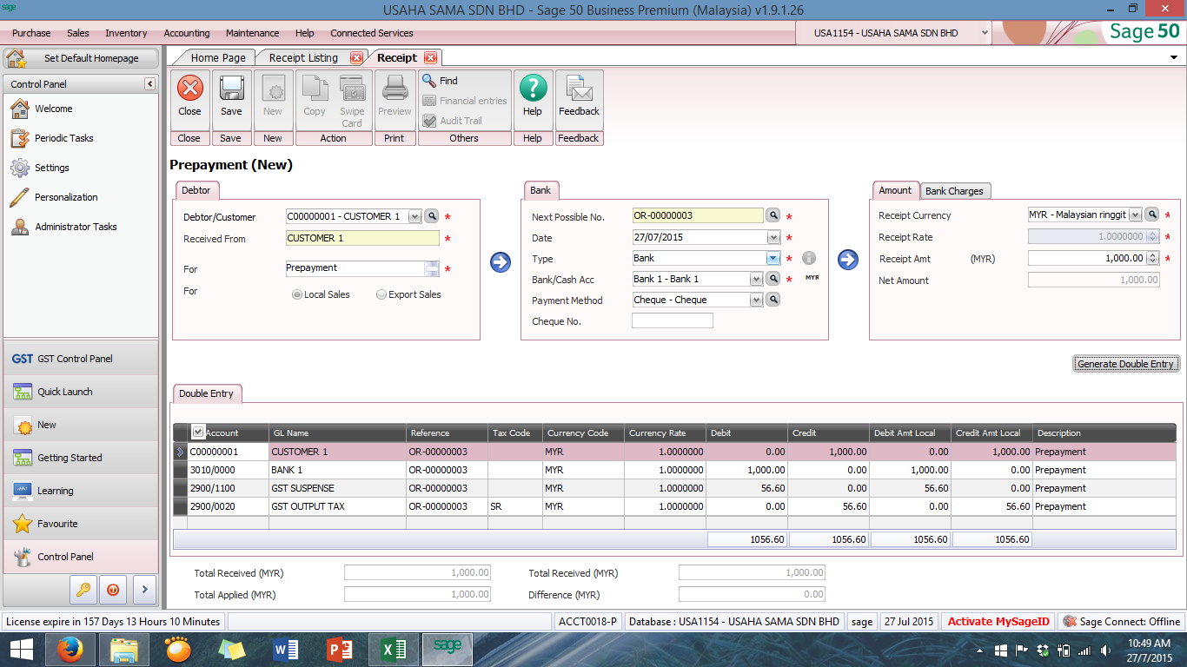
Task: Select Local Sales radio button
Action: [x=297, y=294]
